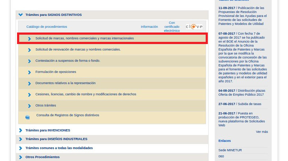Open 21-06-2017 PROTEGEO platform notice
288x161 pixels.
pos(242,119)
